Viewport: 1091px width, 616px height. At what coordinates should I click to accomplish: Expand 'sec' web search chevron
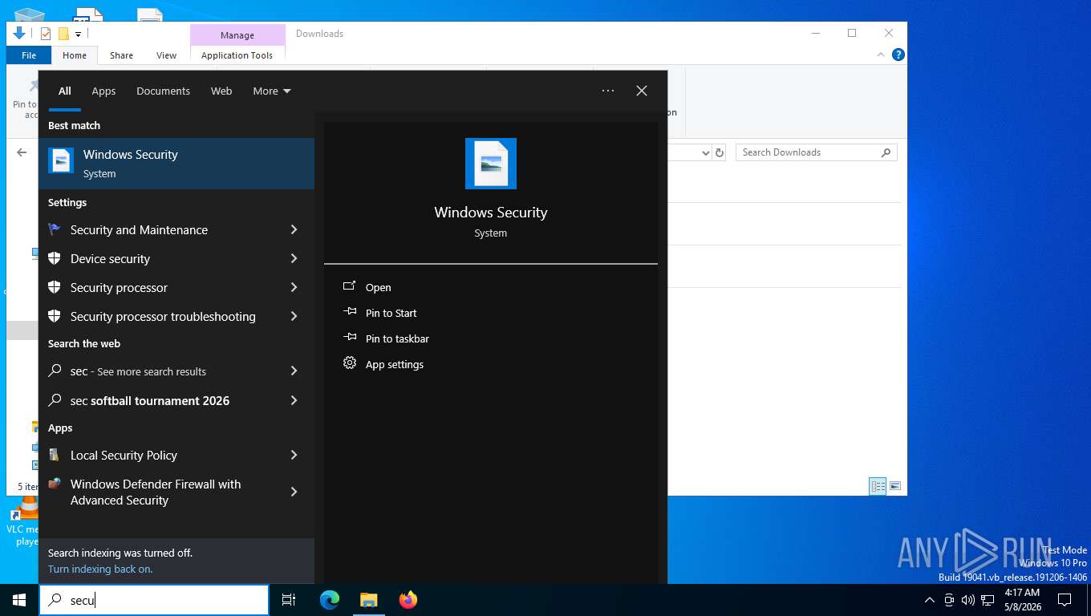[x=294, y=371]
